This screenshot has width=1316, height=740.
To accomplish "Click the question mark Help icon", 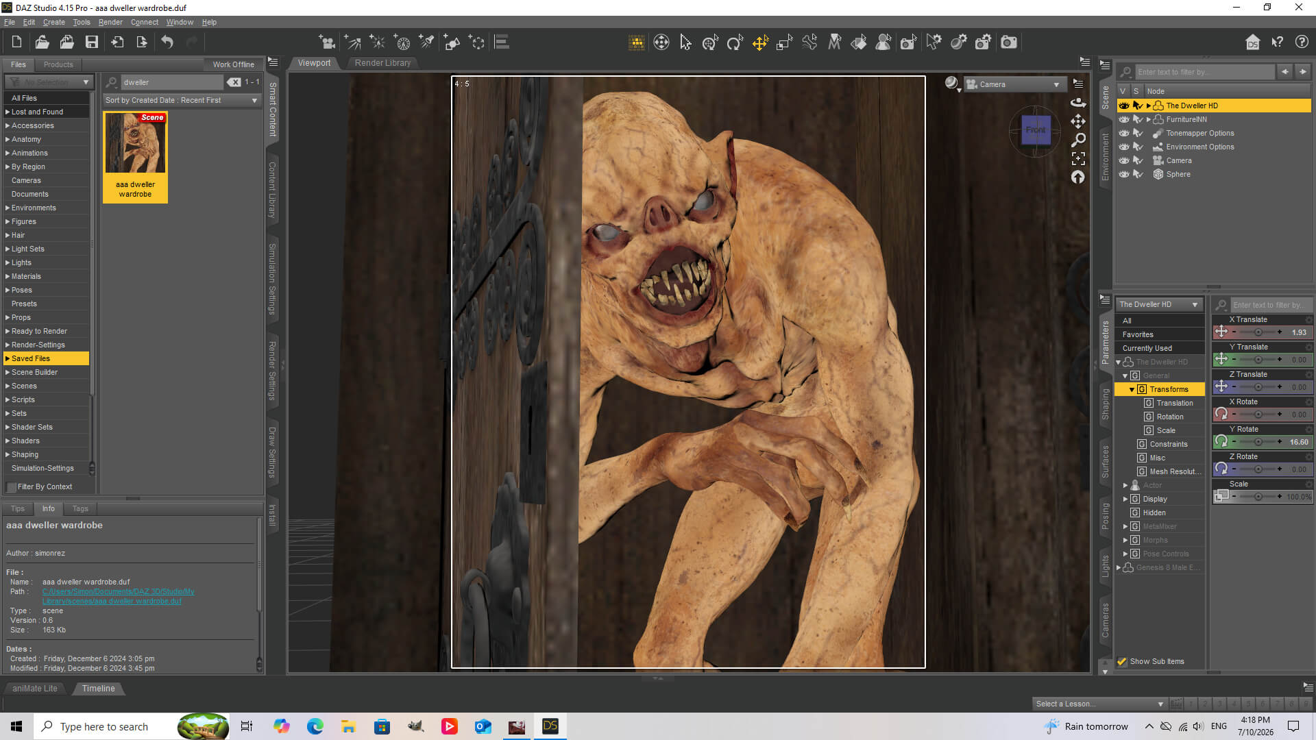I will click(1302, 42).
